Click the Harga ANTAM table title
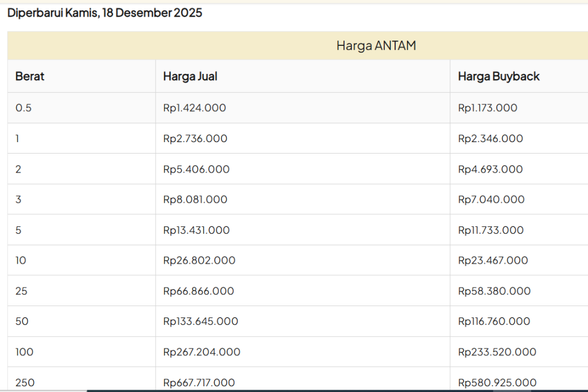The image size is (588, 392). pyautogui.click(x=376, y=46)
